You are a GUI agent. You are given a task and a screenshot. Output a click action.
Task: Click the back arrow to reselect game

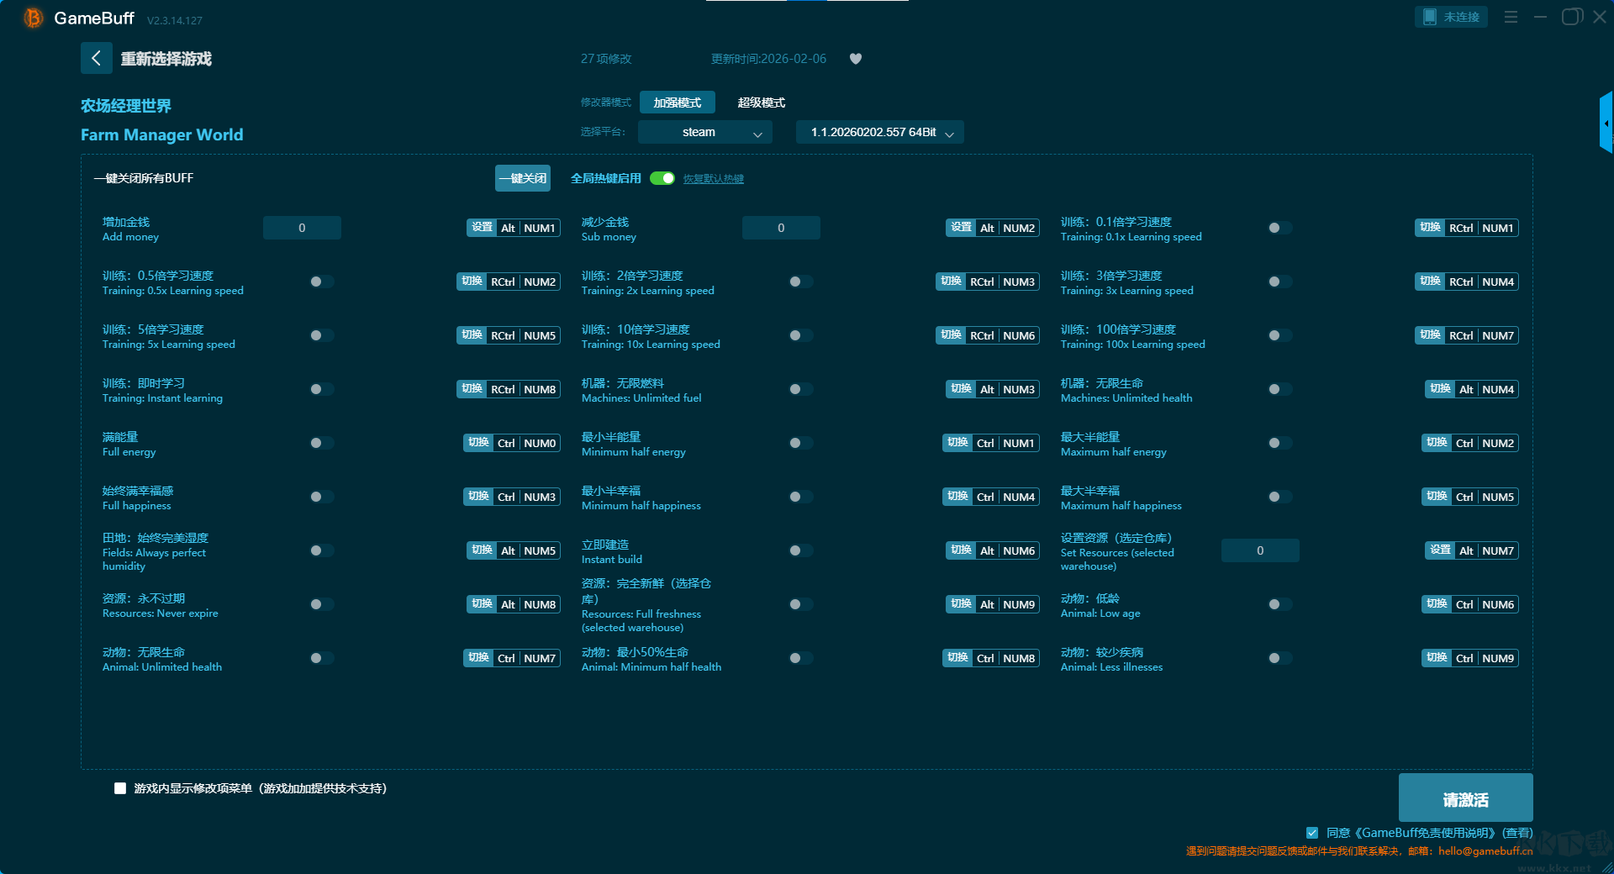(96, 58)
